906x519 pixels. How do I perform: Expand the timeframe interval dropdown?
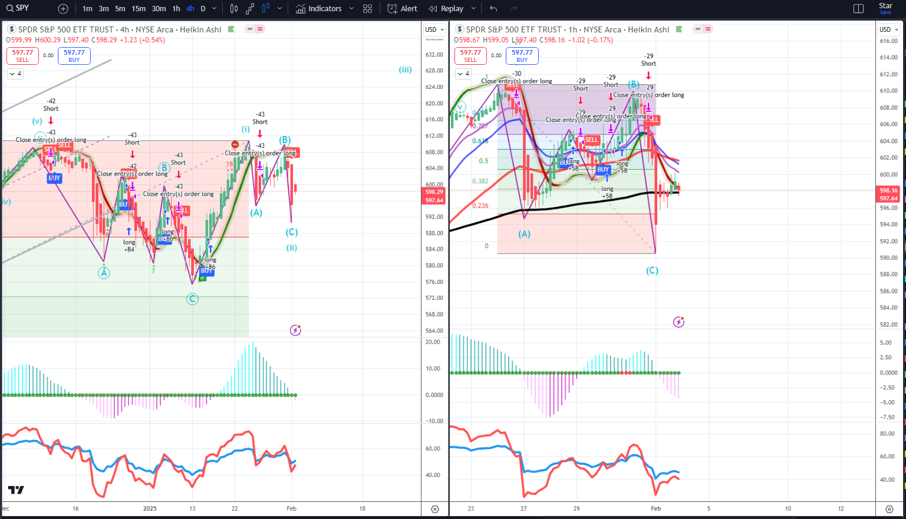click(214, 9)
